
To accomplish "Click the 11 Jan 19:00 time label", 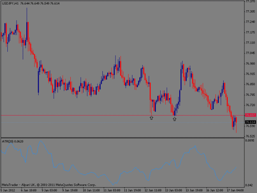I will coord(132,190).
